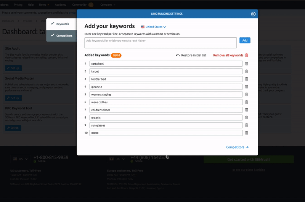The image size is (305, 202).
Task: Open Pricing in the top navigation
Action: pos(18,5)
